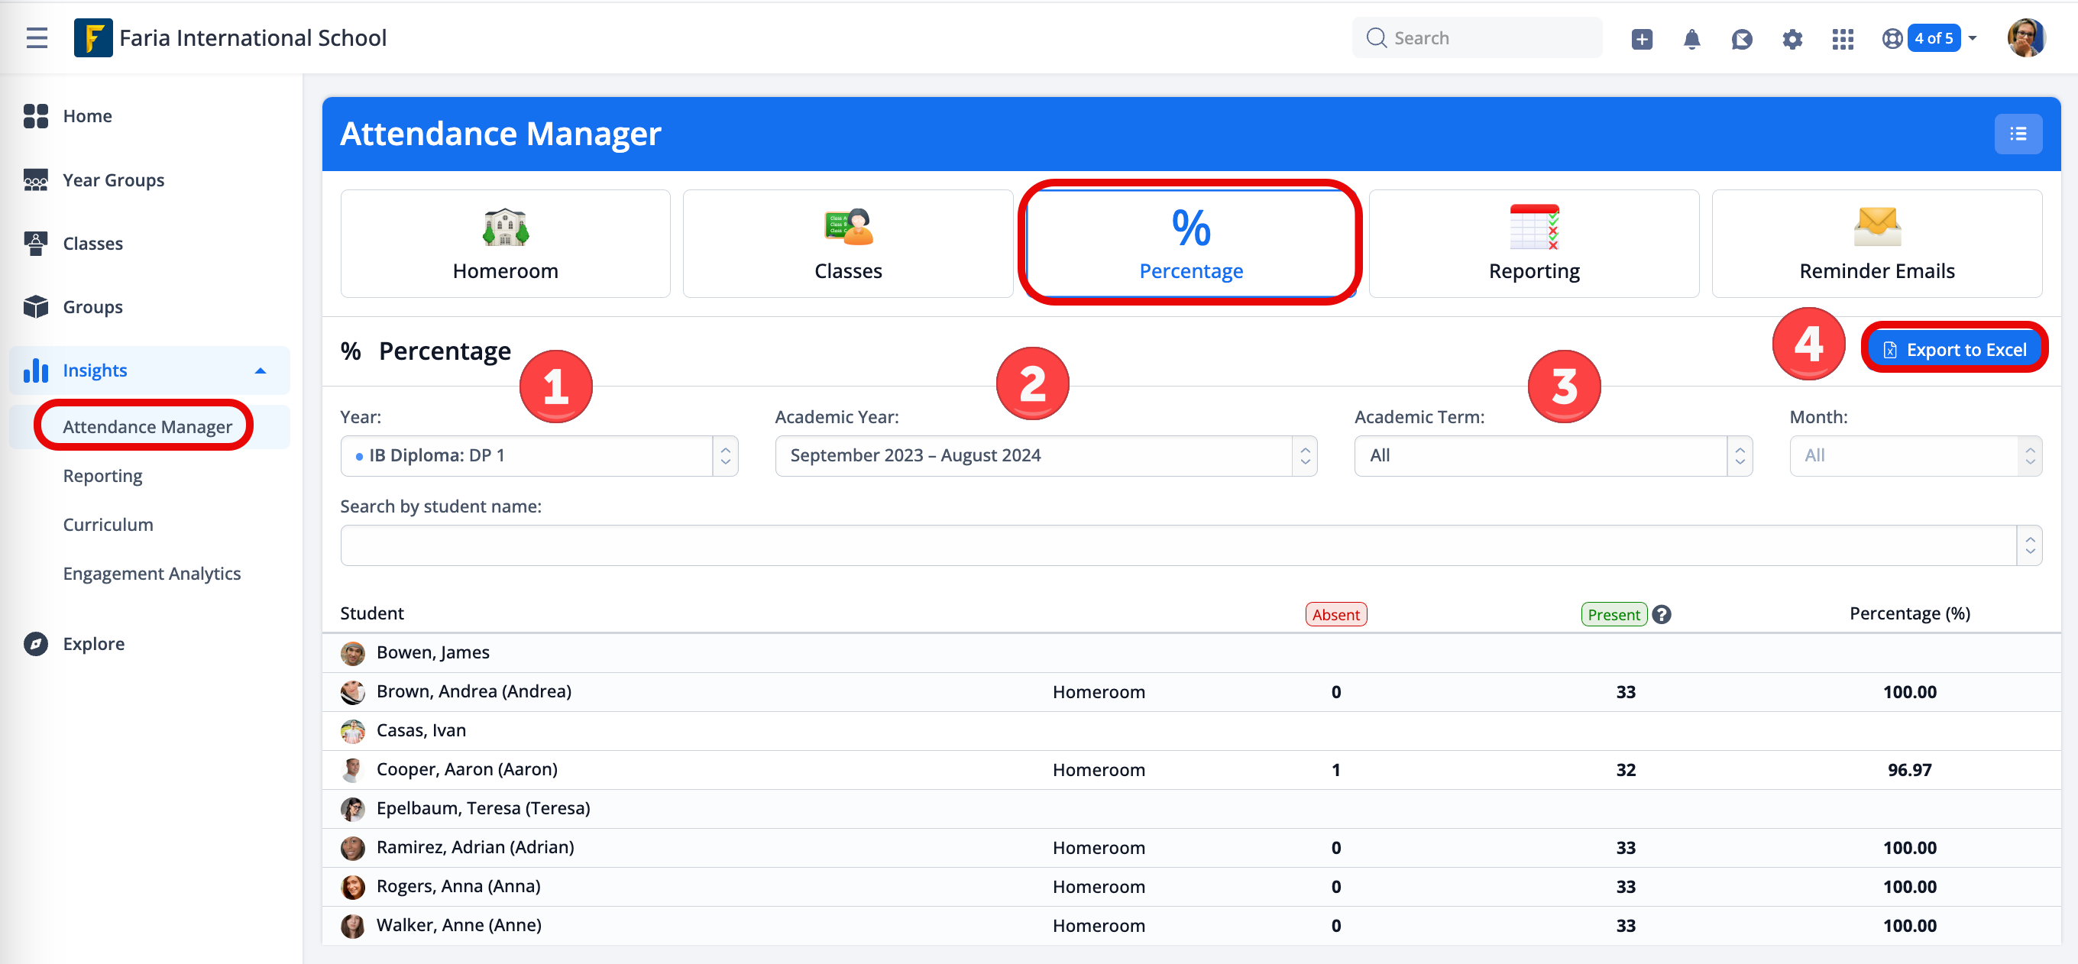Screen dimensions: 2078x964
Task: Switch to the Homeroom tab
Action: [x=505, y=244]
